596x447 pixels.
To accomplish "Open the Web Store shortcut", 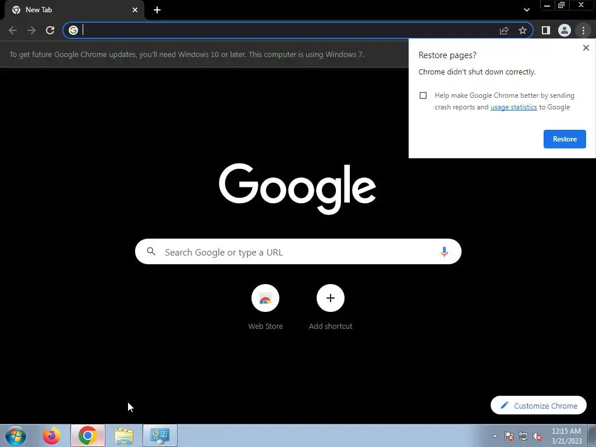I will tap(265, 307).
